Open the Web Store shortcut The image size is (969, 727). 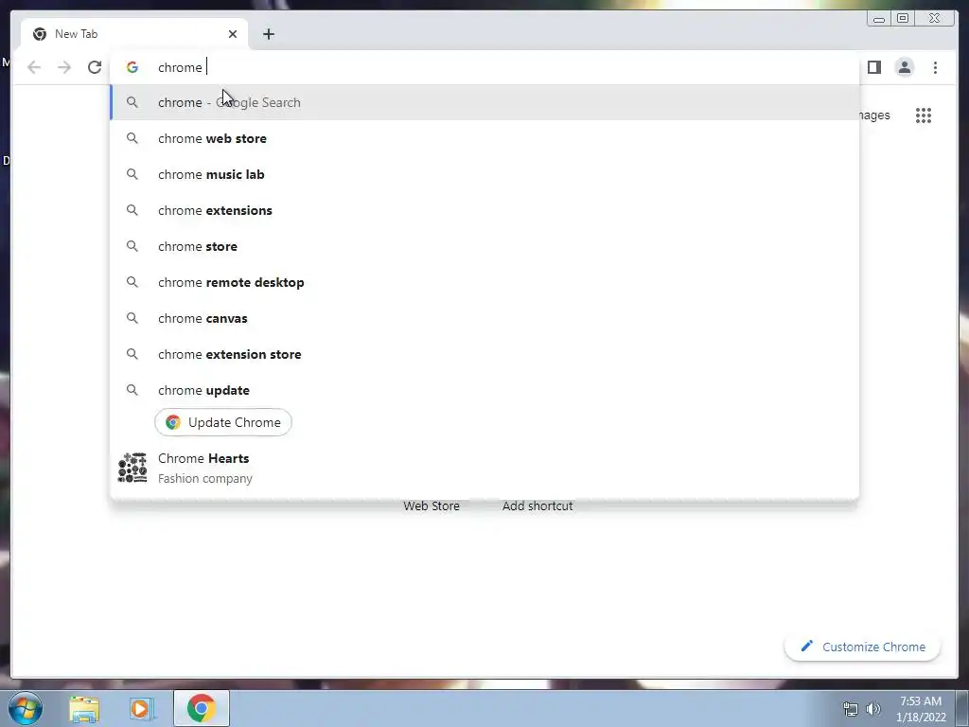432,505
